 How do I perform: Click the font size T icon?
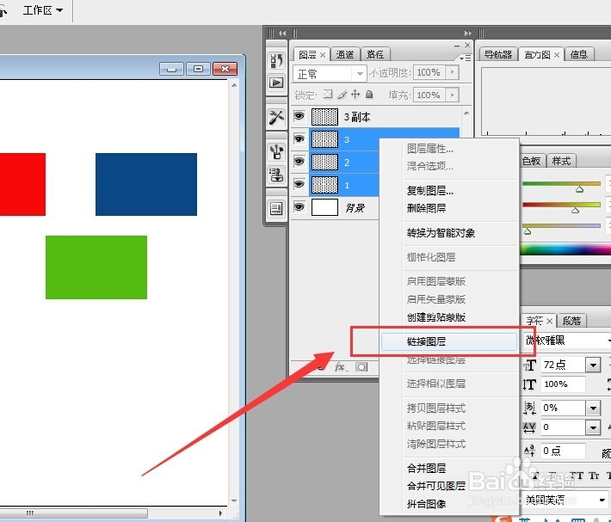[529, 365]
